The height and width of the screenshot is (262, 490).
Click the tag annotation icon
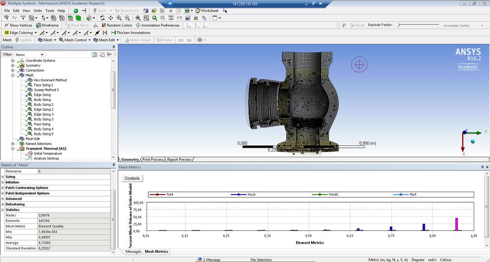click(x=204, y=18)
